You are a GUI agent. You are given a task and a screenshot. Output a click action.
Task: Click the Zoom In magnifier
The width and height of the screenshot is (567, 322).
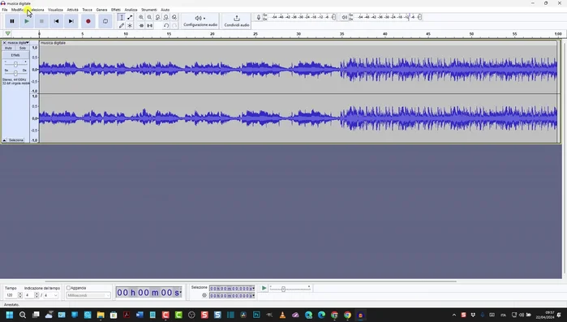[x=141, y=17]
